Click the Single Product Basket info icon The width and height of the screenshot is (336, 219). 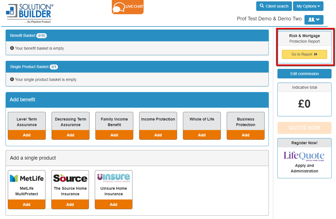click(x=12, y=80)
